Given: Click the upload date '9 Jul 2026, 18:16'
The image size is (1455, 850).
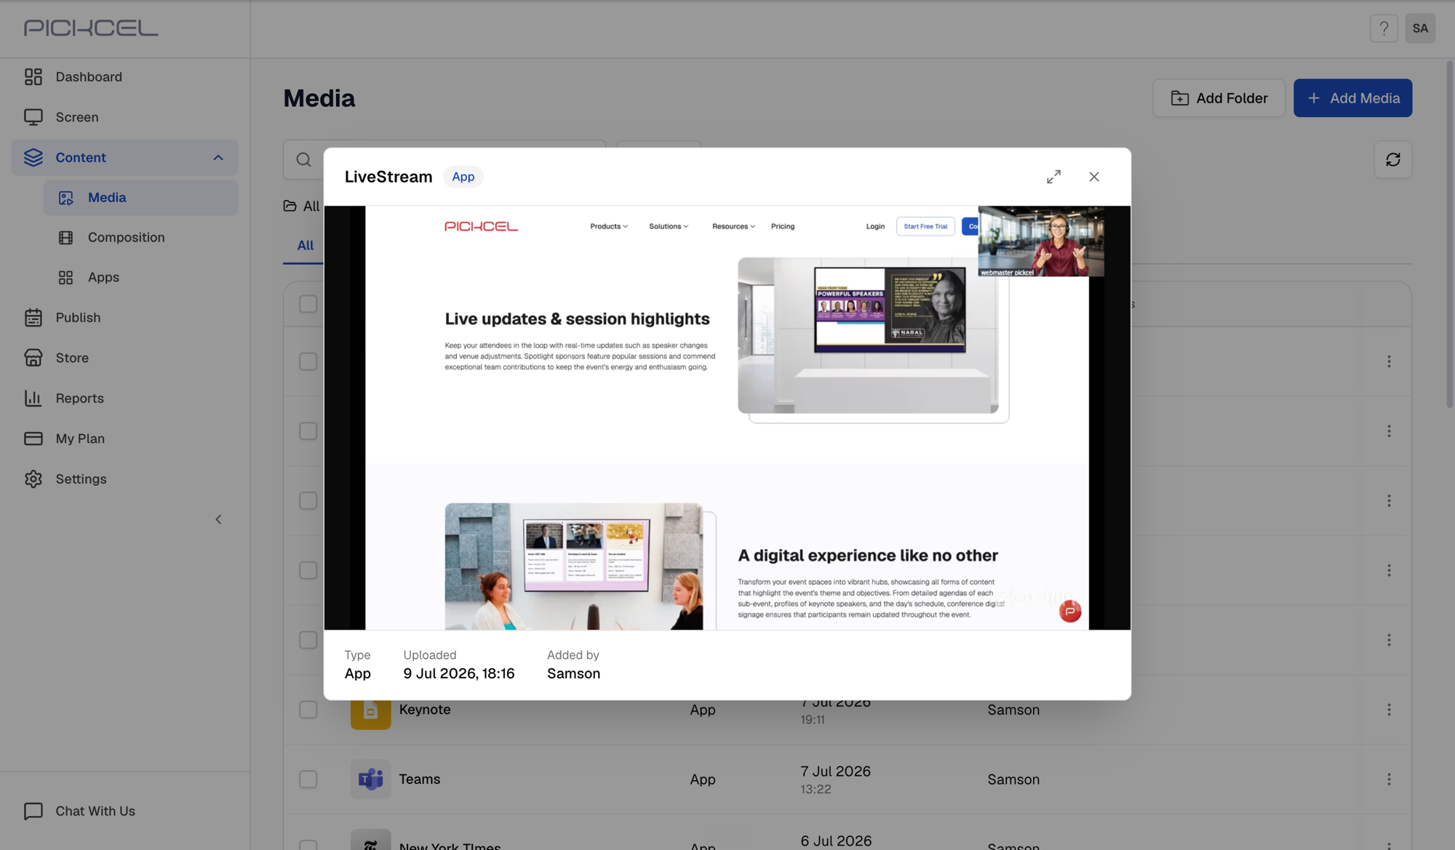Looking at the screenshot, I should coord(459,674).
